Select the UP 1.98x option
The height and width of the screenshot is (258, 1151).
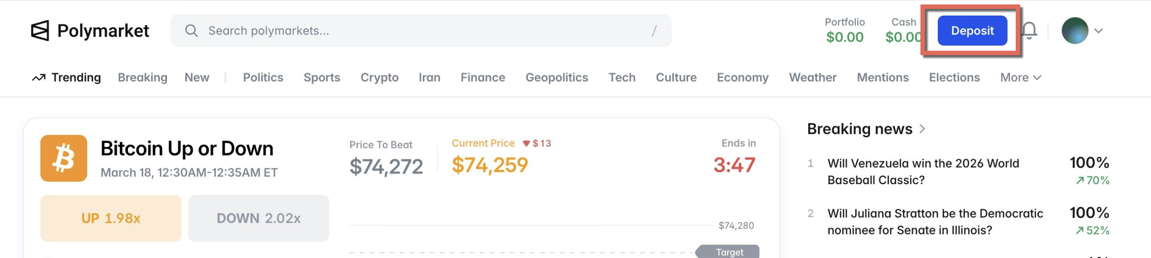point(111,218)
